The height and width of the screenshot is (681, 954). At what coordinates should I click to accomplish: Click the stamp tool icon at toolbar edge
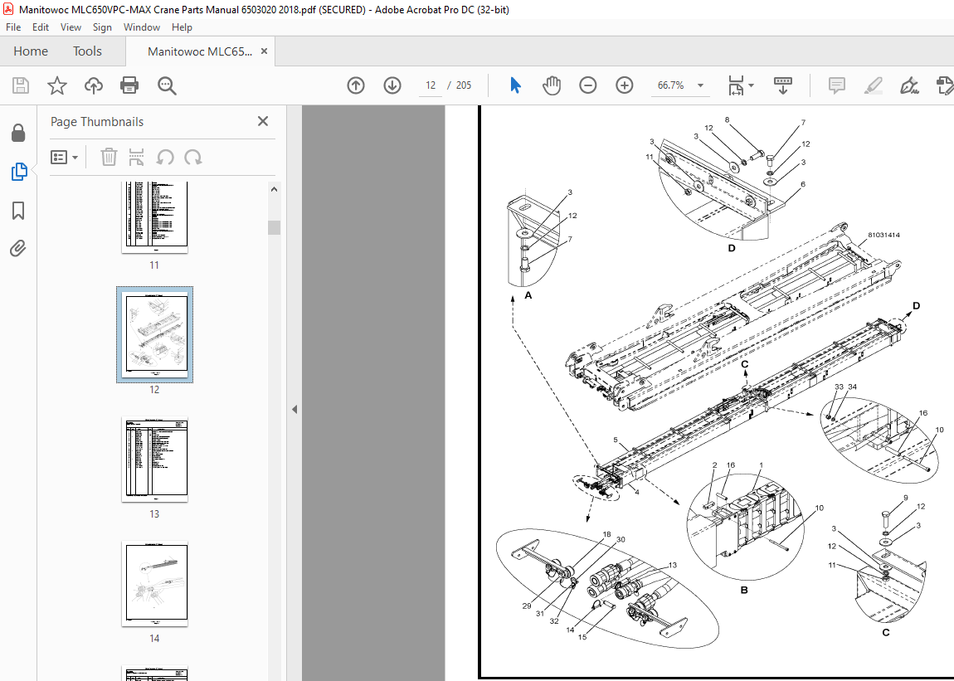[x=945, y=85]
